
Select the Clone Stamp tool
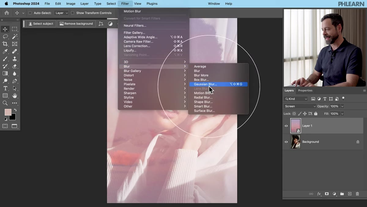(x=15, y=59)
